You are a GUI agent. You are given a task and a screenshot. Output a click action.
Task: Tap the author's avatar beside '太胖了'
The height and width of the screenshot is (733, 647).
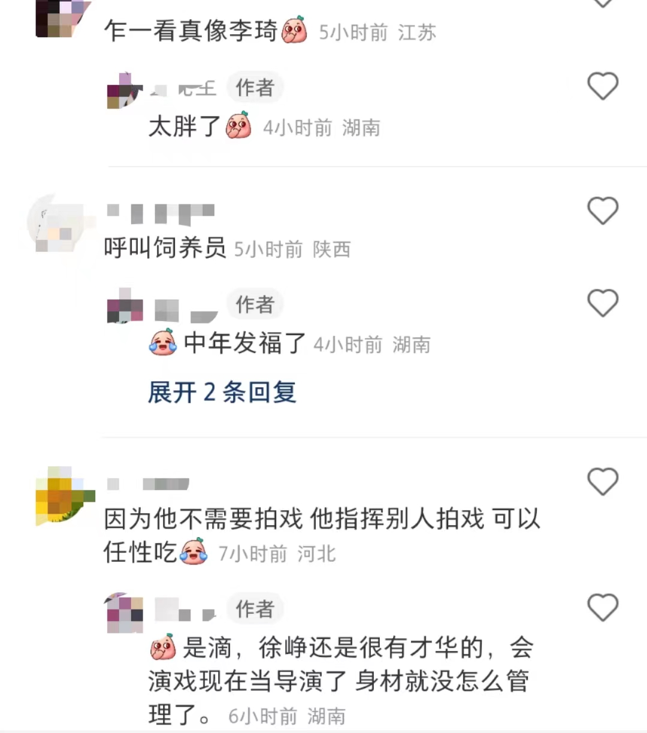coord(125,91)
